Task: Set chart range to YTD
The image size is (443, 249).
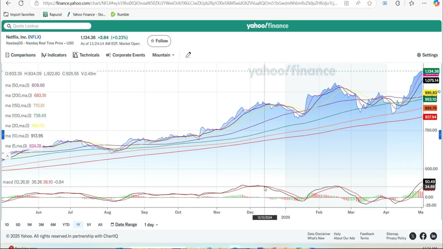Action: click(x=66, y=225)
